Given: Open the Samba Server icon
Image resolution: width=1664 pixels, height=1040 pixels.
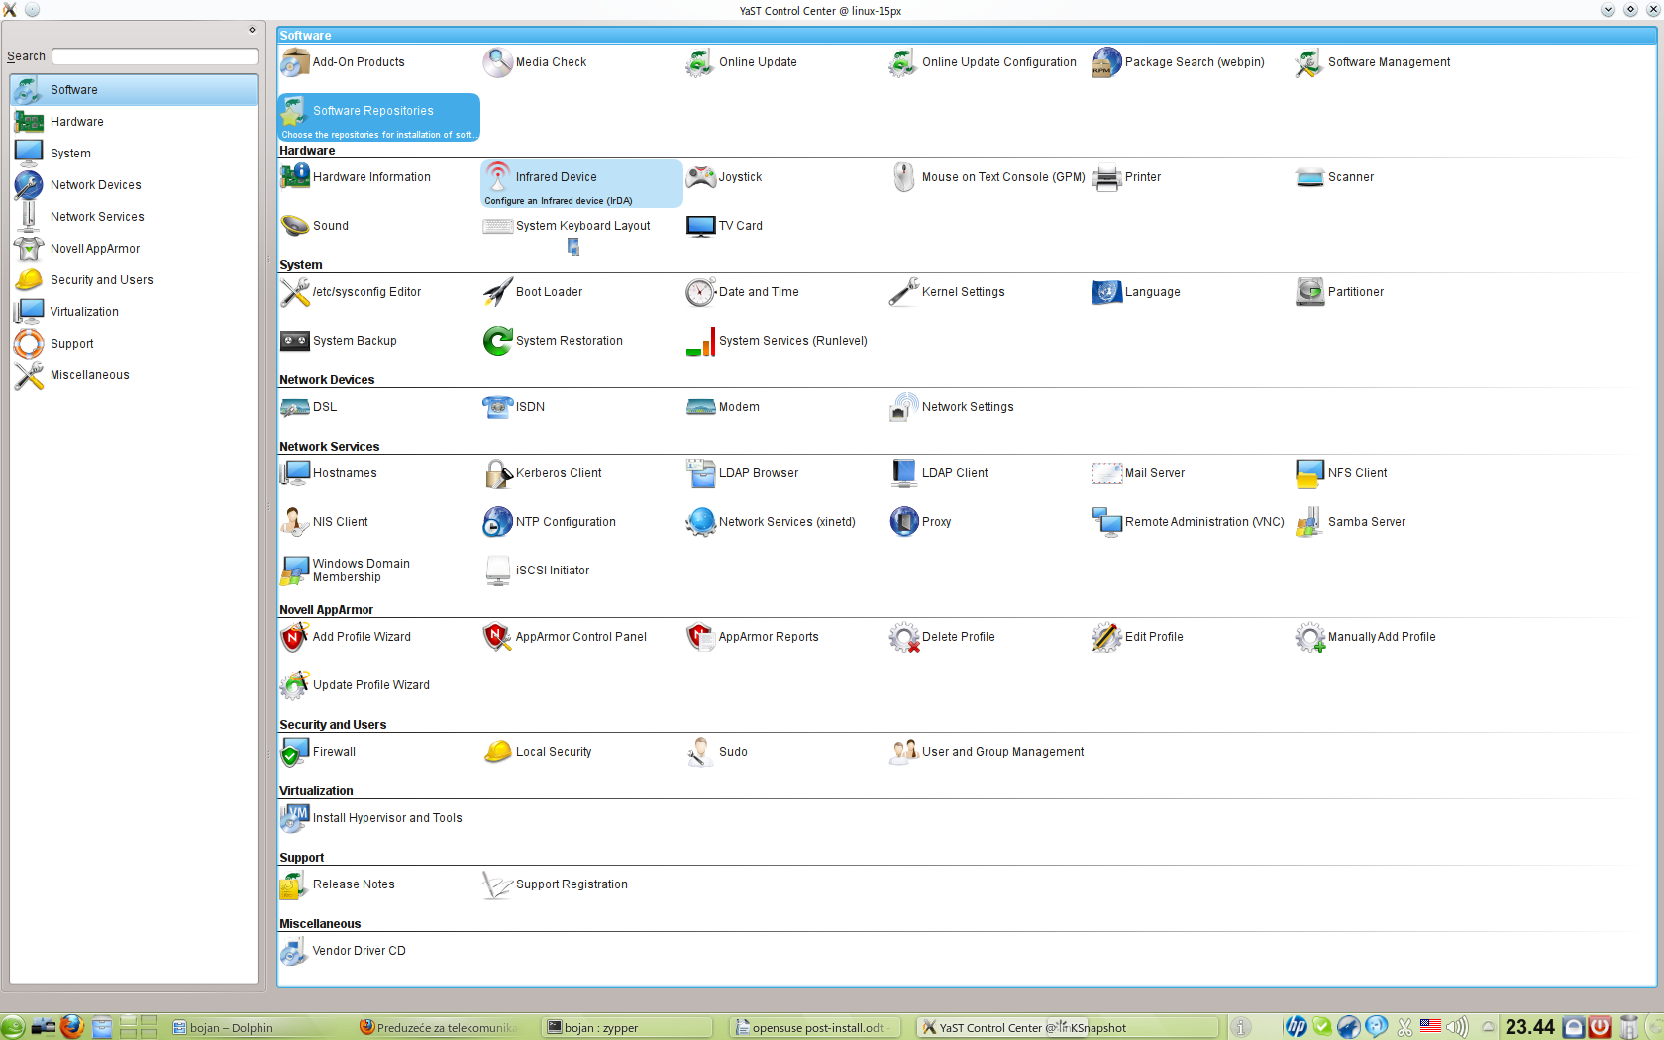Looking at the screenshot, I should coord(1309,522).
